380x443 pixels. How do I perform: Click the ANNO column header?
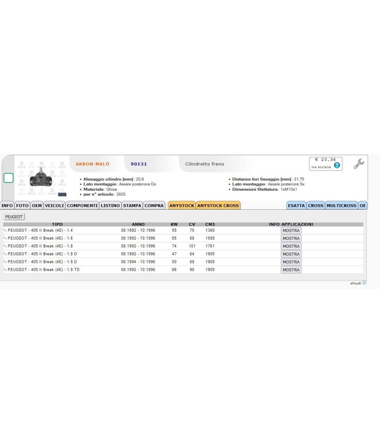coord(138,224)
